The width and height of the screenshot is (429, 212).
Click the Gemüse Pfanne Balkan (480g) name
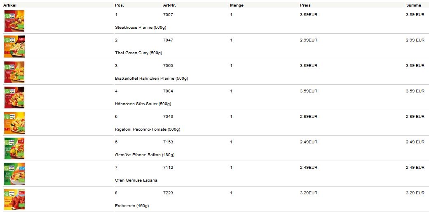tap(145, 155)
